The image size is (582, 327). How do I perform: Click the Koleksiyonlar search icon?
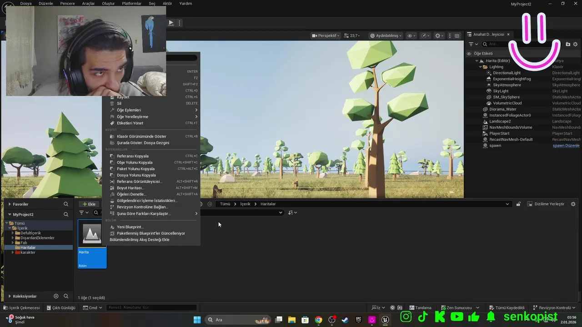click(66, 296)
